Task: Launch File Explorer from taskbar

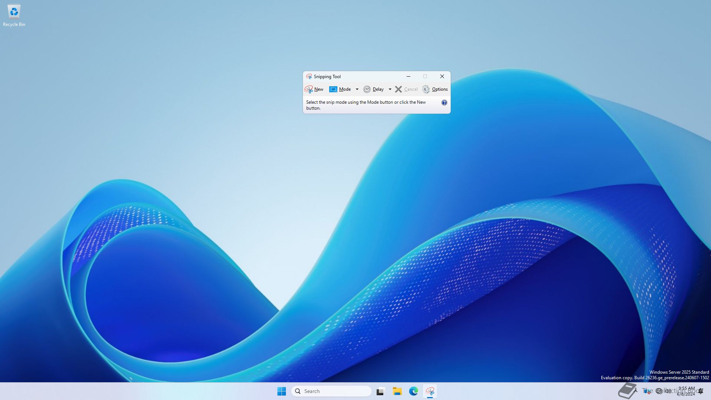Action: (x=397, y=391)
